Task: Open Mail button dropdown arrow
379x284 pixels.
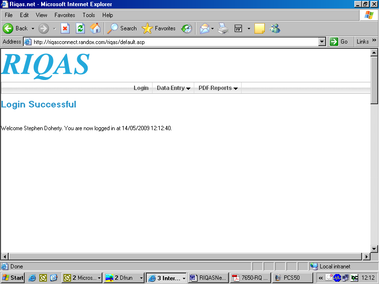Action: [212, 28]
